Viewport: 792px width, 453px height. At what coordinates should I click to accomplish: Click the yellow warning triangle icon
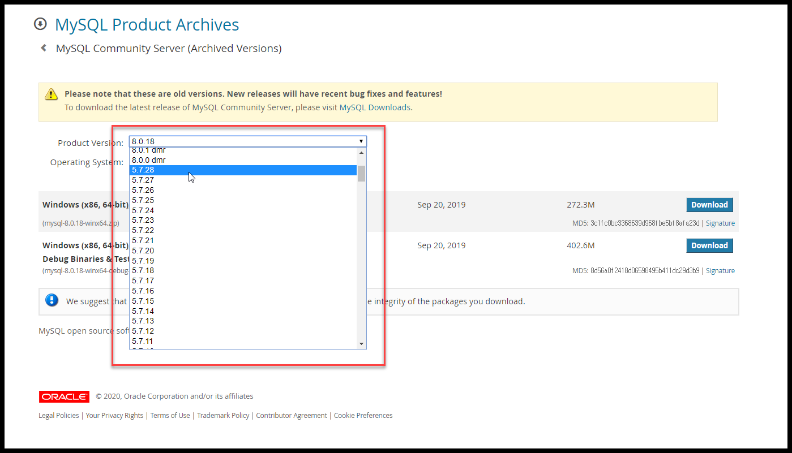tap(52, 94)
